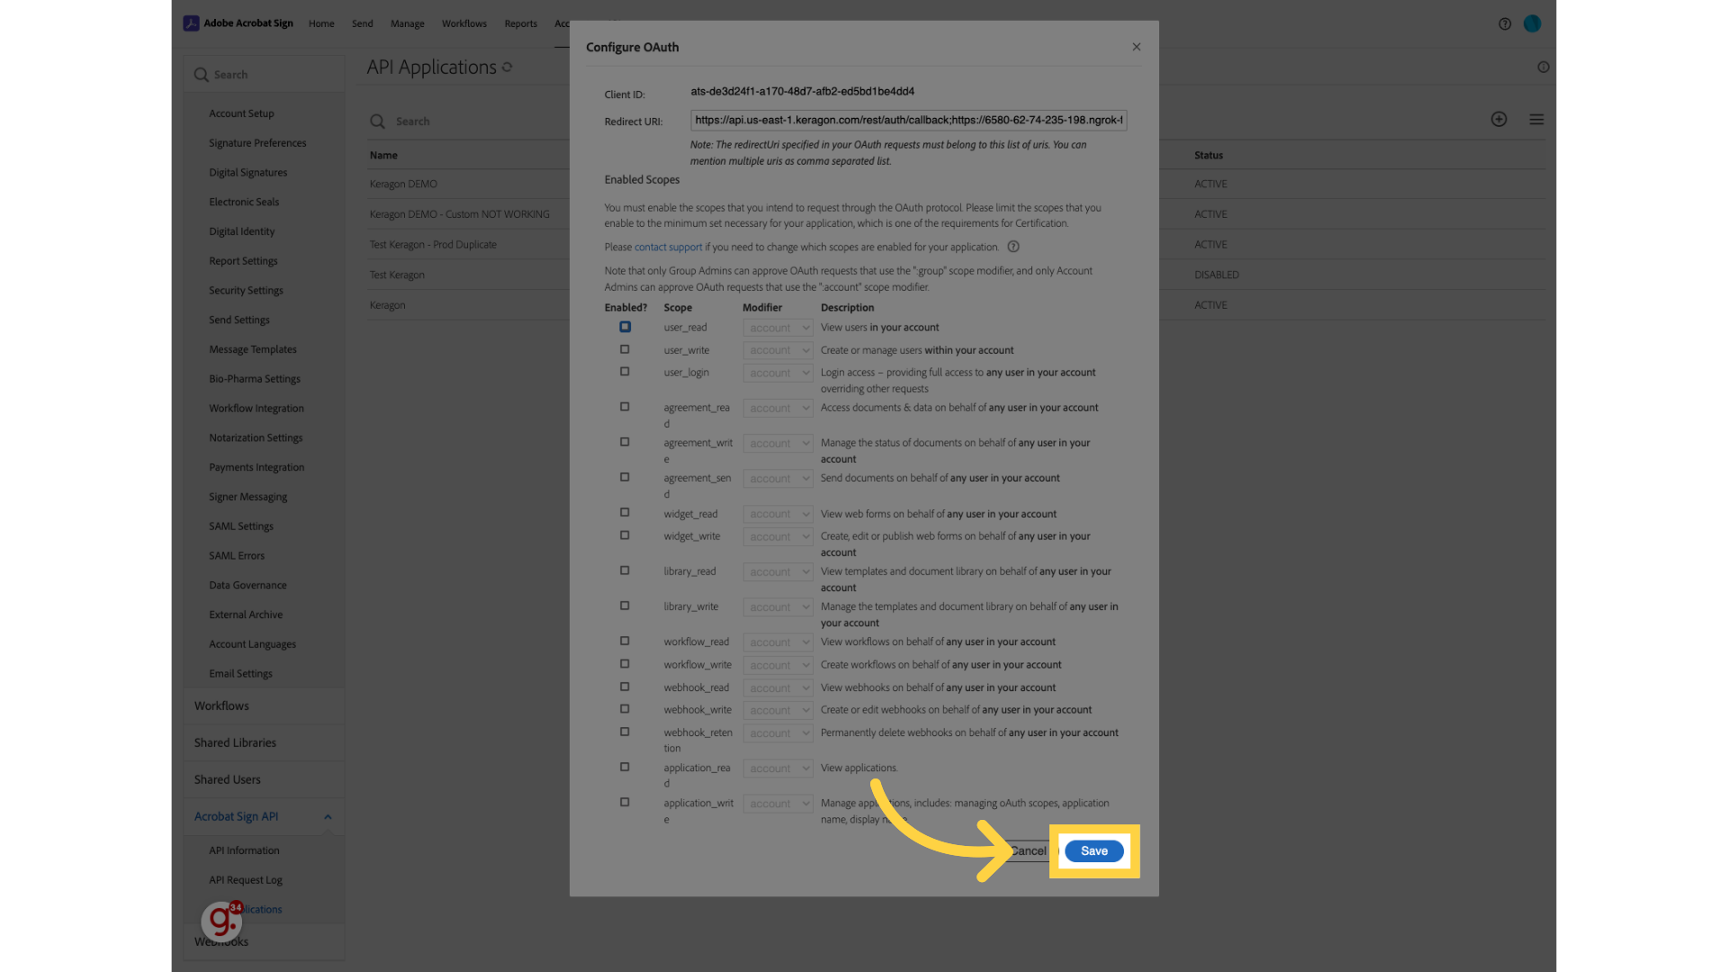This screenshot has height=972, width=1728.
Task: Open the Reports menu
Action: click(521, 24)
